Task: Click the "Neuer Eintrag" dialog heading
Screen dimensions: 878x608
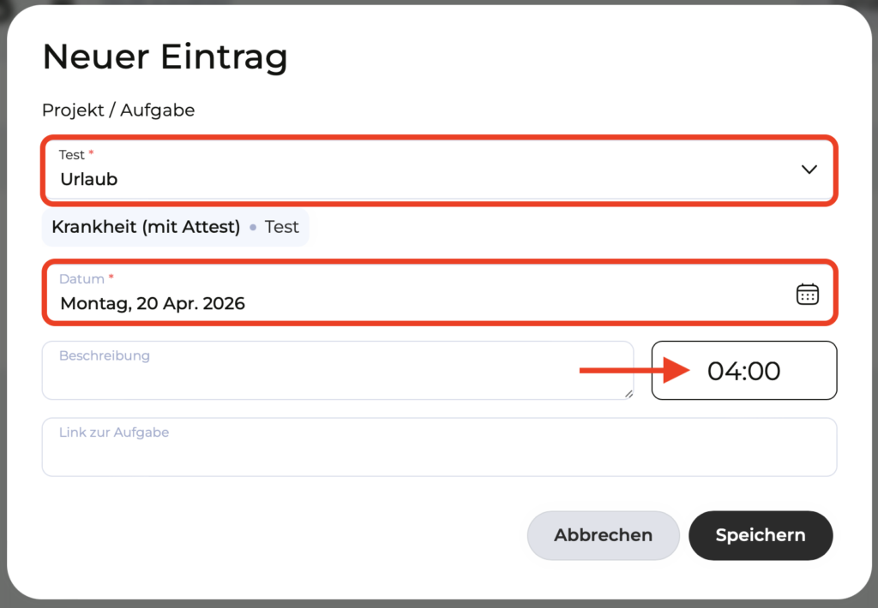Action: coord(165,57)
